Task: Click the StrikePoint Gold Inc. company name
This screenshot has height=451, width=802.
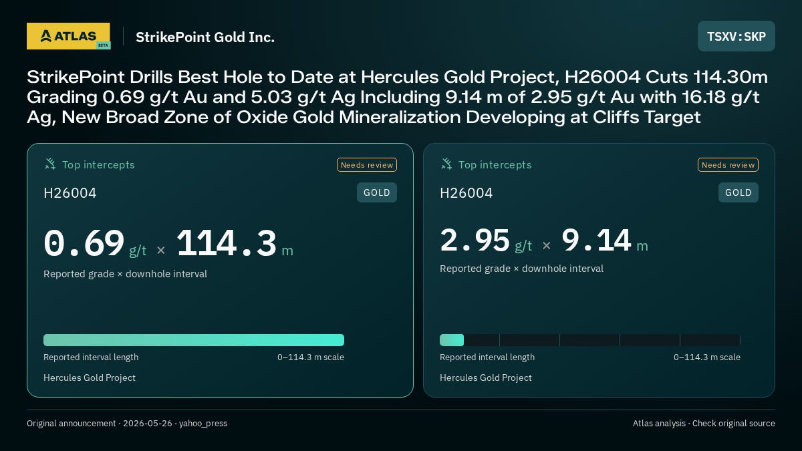Action: [x=205, y=37]
